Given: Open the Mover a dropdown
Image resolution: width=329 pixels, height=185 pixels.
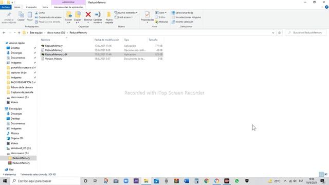Looking at the screenshot, I should [x=68, y=17].
